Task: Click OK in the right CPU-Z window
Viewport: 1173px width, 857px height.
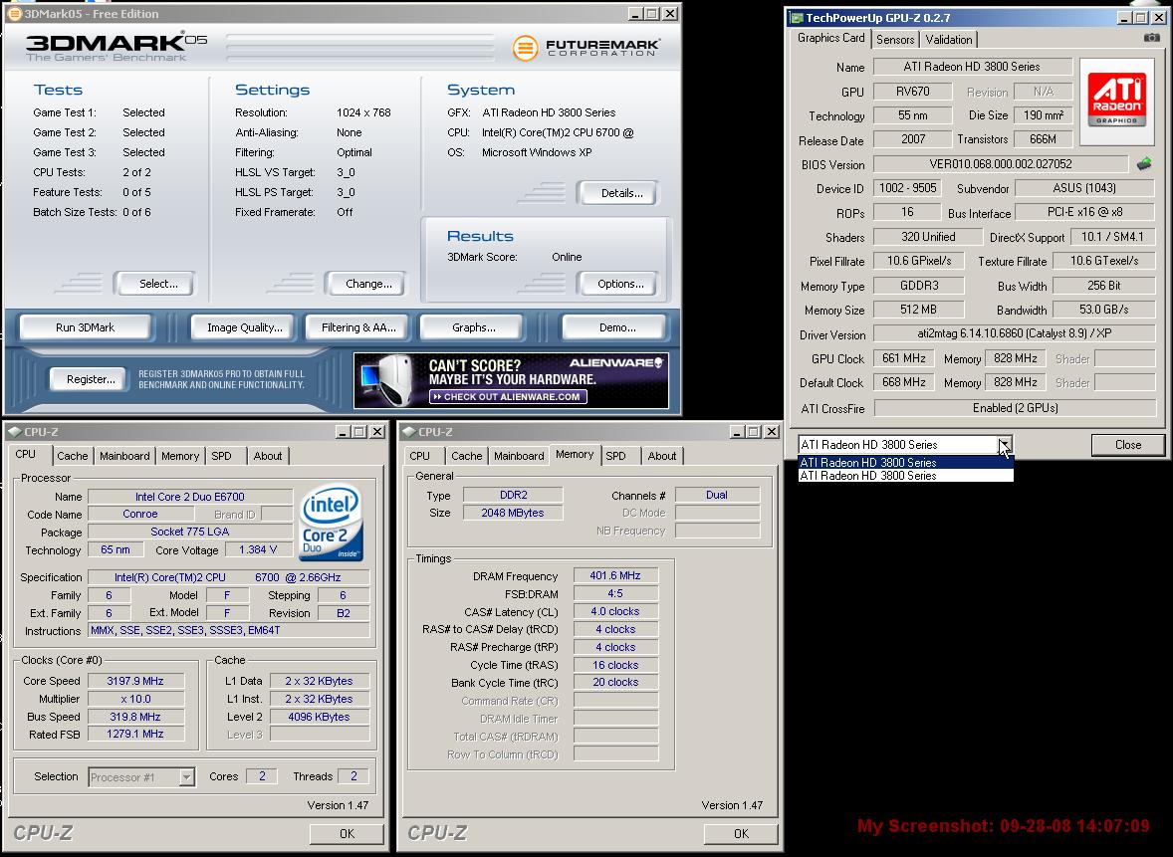Action: 742,834
